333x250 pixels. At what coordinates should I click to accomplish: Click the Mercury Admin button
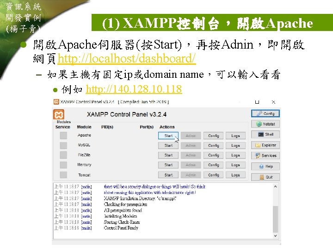pos(191,165)
